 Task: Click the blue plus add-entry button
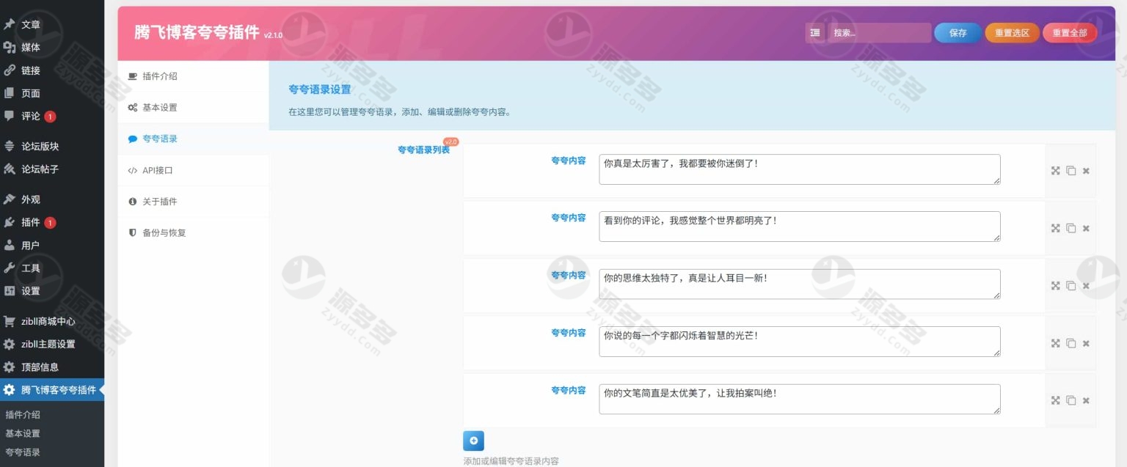[473, 441]
